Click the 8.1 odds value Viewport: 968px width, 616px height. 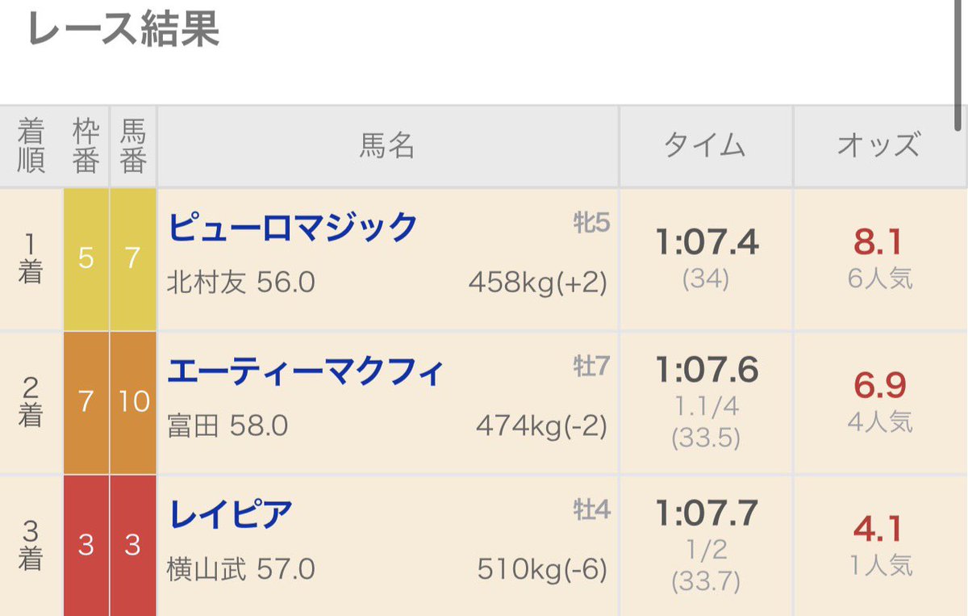878,242
